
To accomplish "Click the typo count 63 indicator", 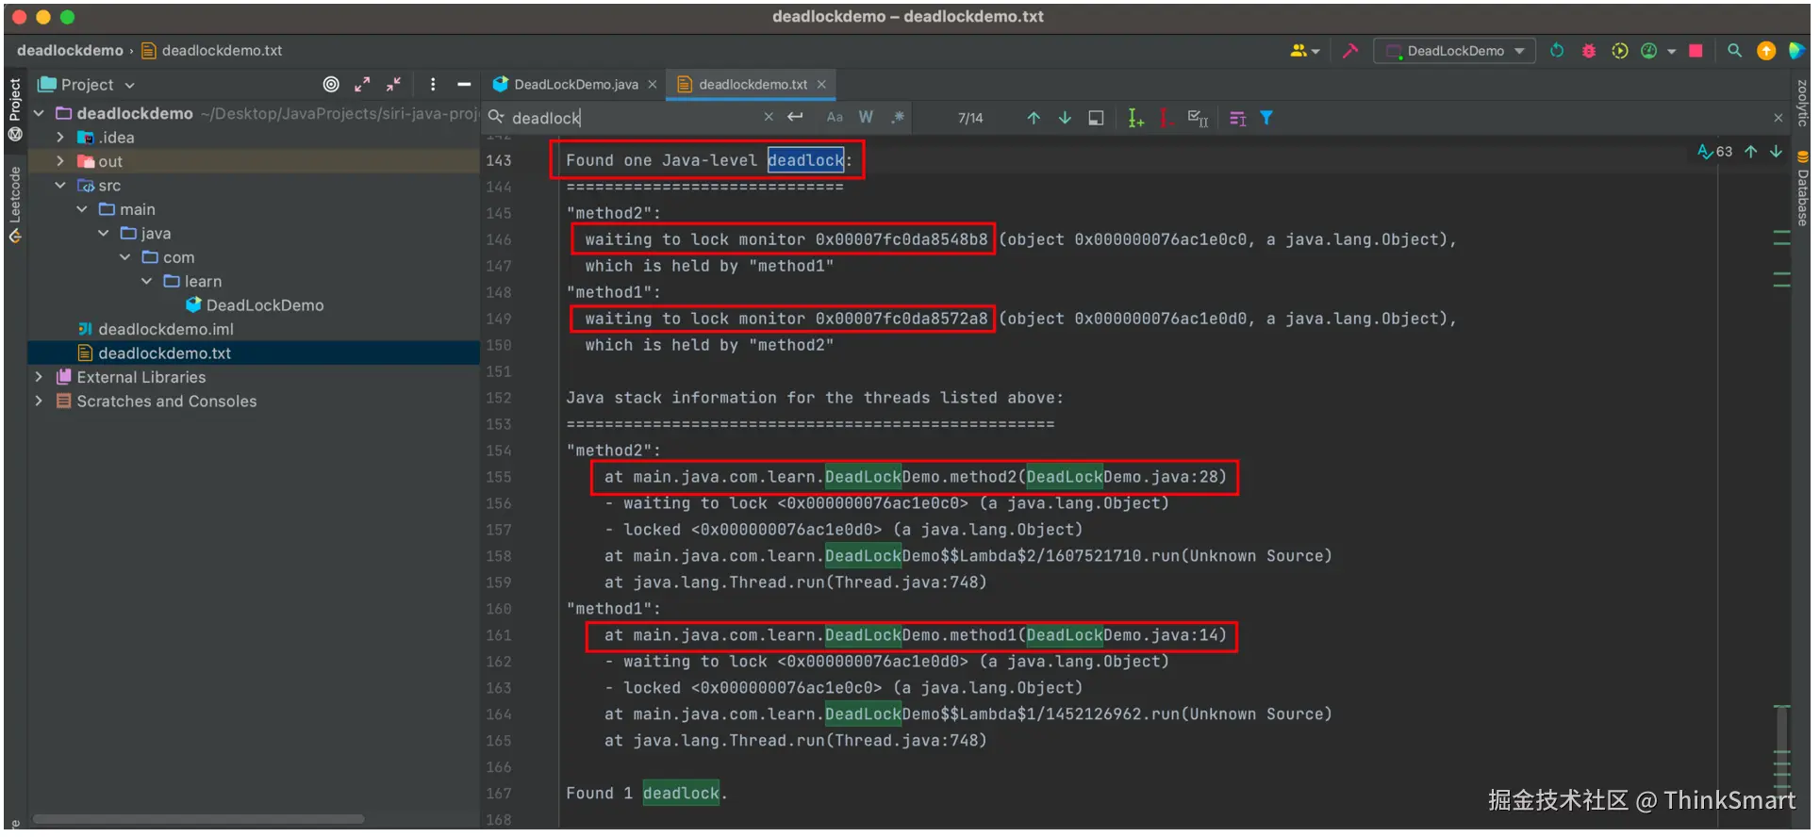I will coord(1714,152).
